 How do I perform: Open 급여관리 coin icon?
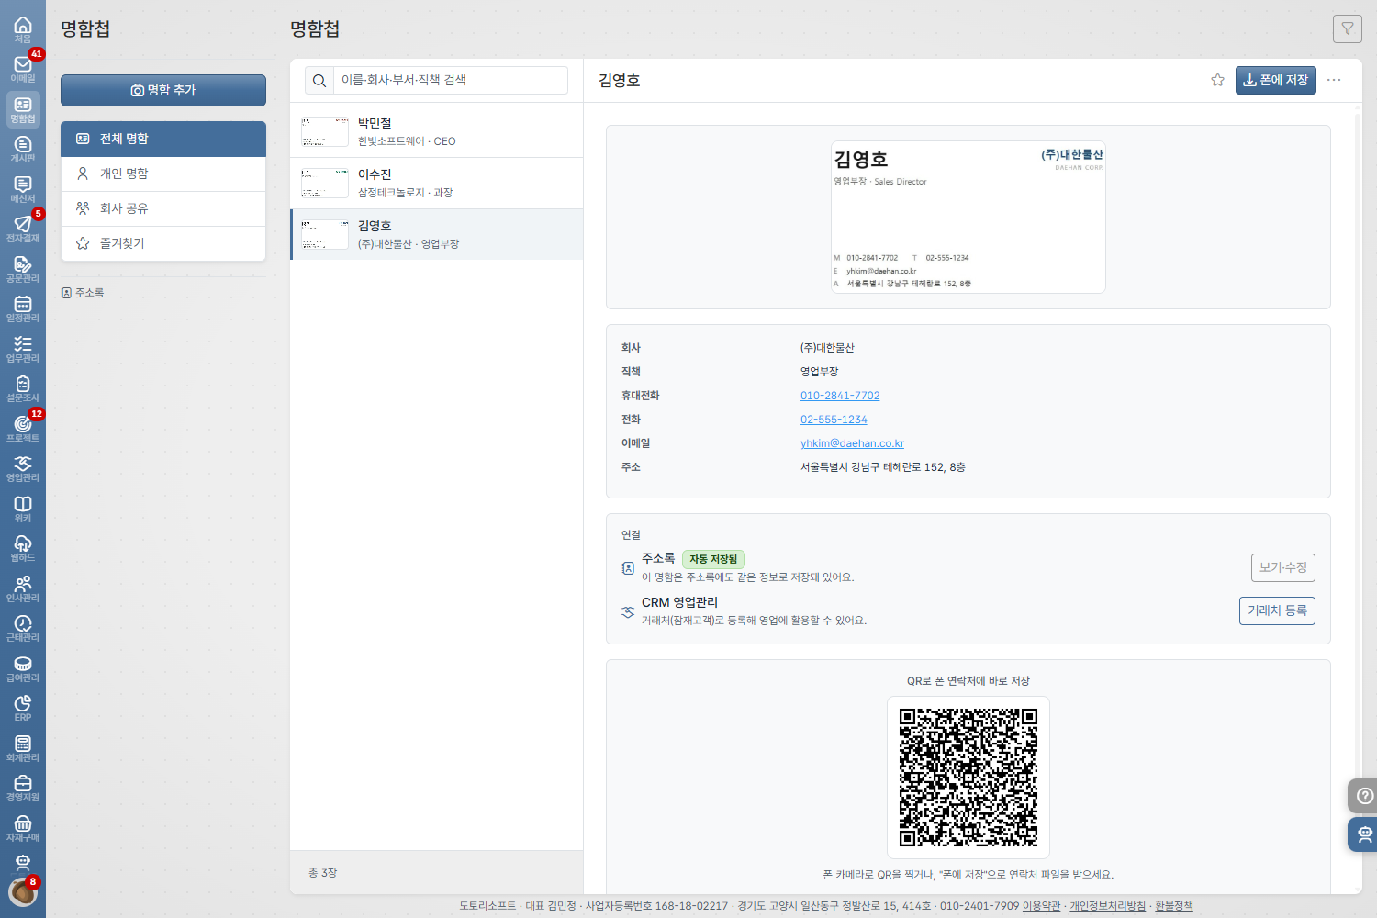click(23, 668)
